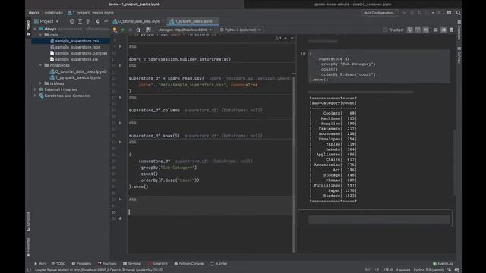Show editor only view icon

pyautogui.click(x=435, y=30)
